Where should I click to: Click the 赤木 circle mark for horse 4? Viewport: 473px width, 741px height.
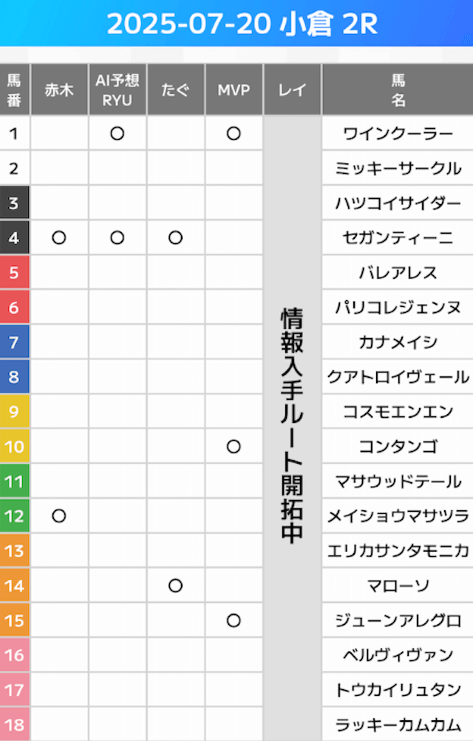click(x=59, y=237)
